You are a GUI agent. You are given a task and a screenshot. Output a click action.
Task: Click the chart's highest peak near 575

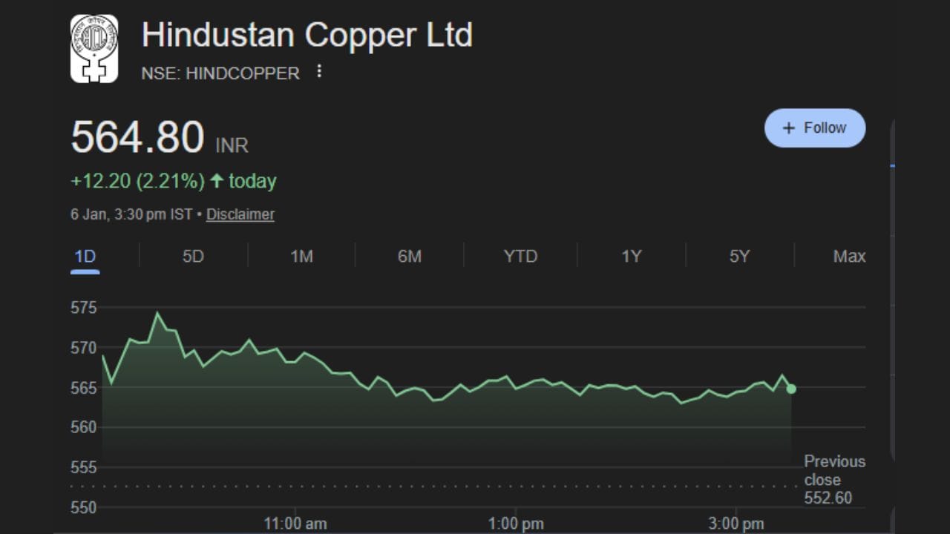tap(157, 313)
